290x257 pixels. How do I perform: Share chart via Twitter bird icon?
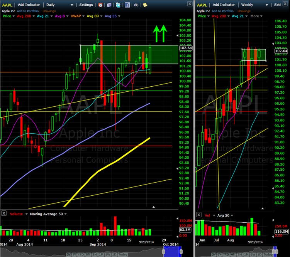pyautogui.click(x=118, y=5)
